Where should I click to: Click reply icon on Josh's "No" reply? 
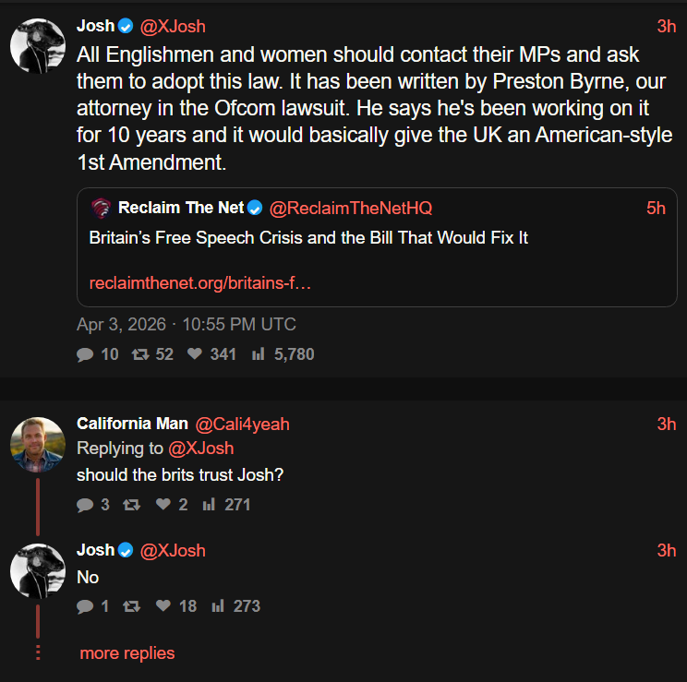[x=85, y=606]
